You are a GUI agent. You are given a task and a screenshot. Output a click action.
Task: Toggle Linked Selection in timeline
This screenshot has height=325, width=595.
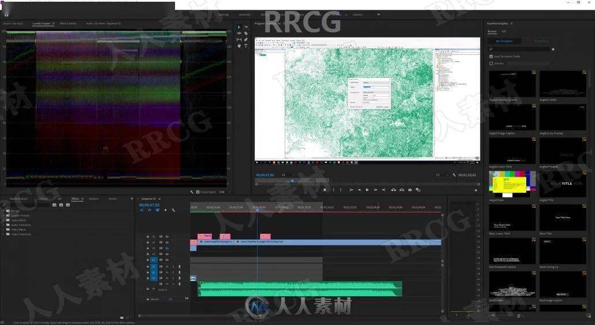pyautogui.click(x=158, y=210)
